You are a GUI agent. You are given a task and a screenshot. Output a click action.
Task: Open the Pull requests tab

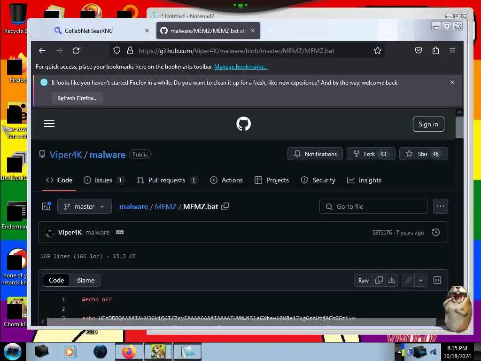point(167,180)
